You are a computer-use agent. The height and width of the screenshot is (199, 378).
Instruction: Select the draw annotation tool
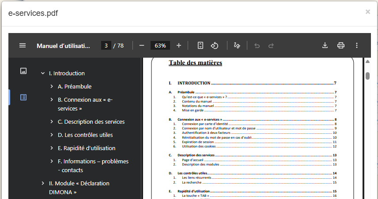point(237,45)
